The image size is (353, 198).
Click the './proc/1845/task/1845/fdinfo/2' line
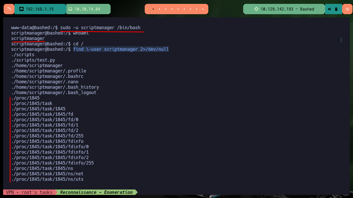[x=50, y=158]
